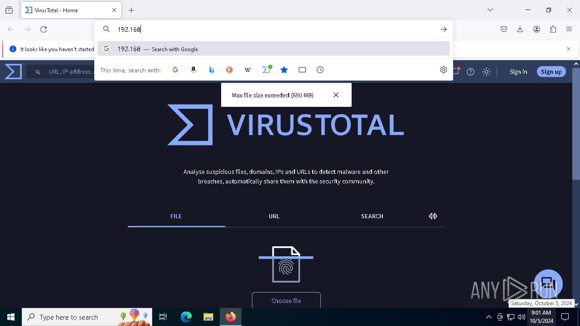Click the Sign in link

click(518, 72)
